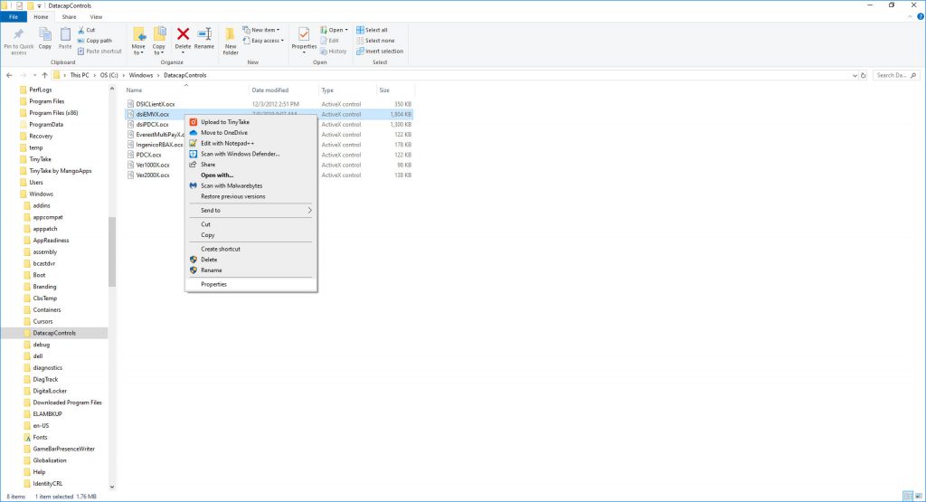This screenshot has height=502, width=926.
Task: Create a New folder from ribbon
Action: 231,42
